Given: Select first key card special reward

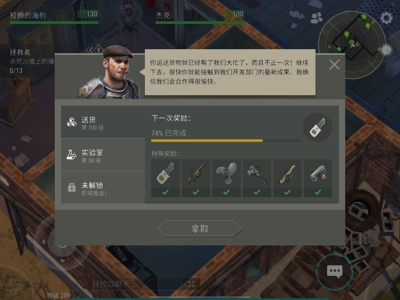Looking at the screenshot, I should 165,173.
